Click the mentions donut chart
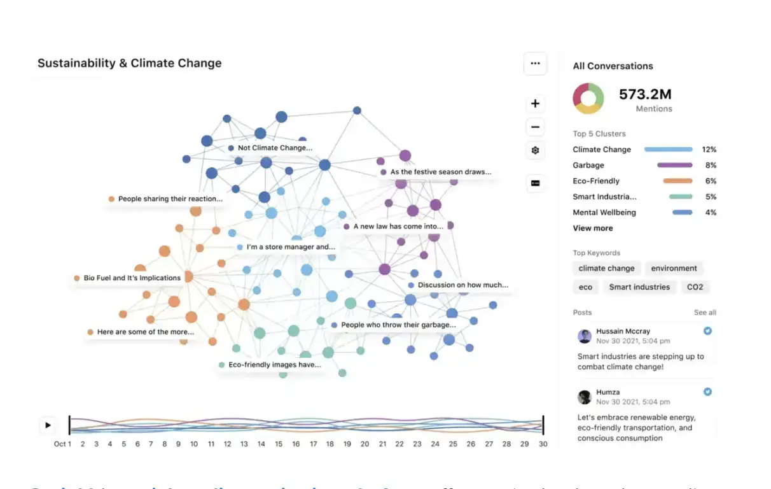771x489 pixels. (588, 98)
